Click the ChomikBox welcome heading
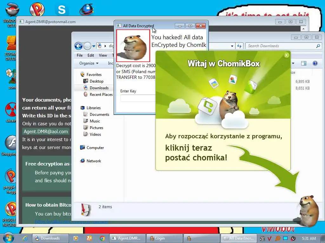This screenshot has width=325, height=243. (x=224, y=63)
